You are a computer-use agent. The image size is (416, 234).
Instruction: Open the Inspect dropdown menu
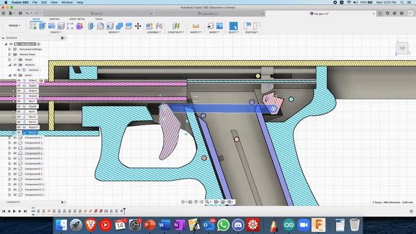coord(196,32)
